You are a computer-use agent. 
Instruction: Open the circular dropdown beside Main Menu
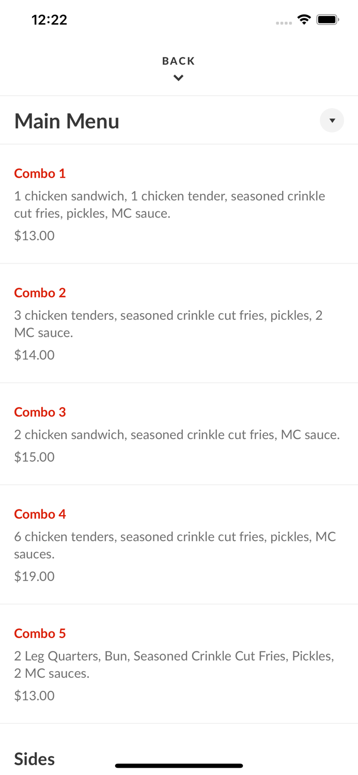coord(332,120)
